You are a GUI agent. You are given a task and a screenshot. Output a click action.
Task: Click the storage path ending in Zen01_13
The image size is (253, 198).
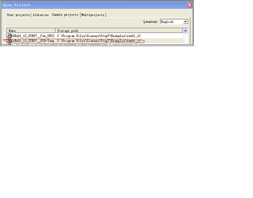coord(99,41)
